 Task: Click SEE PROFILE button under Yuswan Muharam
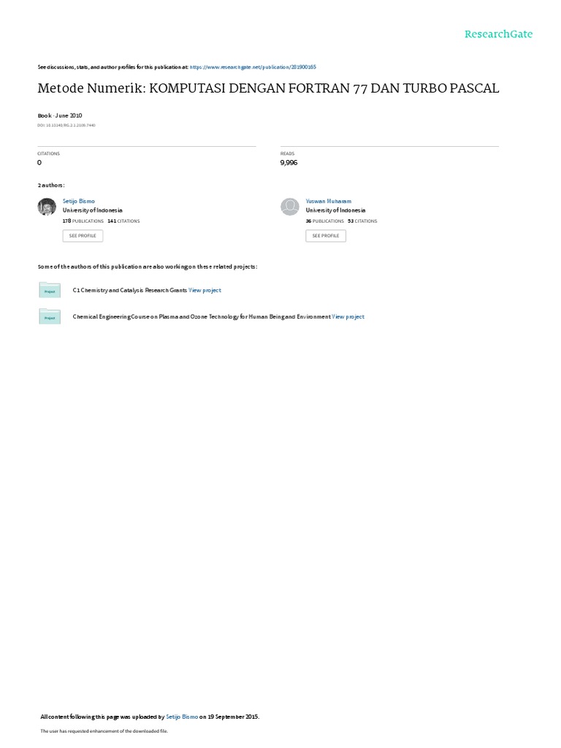pos(326,236)
